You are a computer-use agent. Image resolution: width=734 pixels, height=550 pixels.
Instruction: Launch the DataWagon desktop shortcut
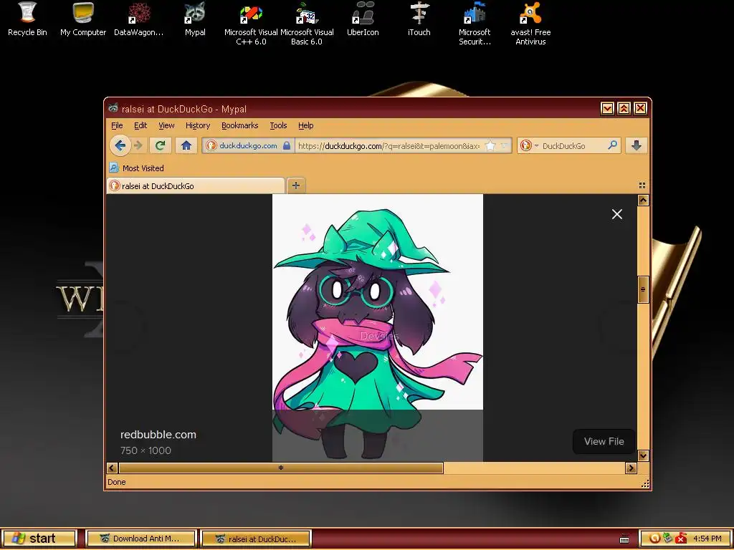pos(138,19)
